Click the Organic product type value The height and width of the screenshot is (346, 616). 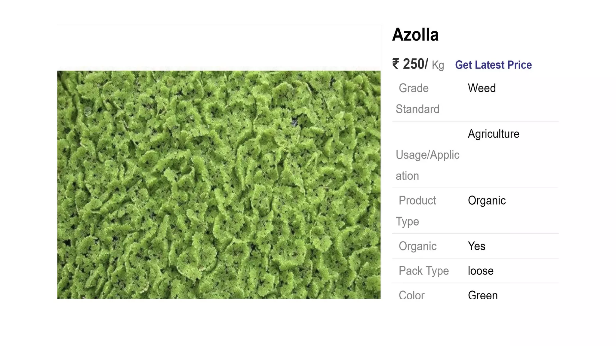486,201
